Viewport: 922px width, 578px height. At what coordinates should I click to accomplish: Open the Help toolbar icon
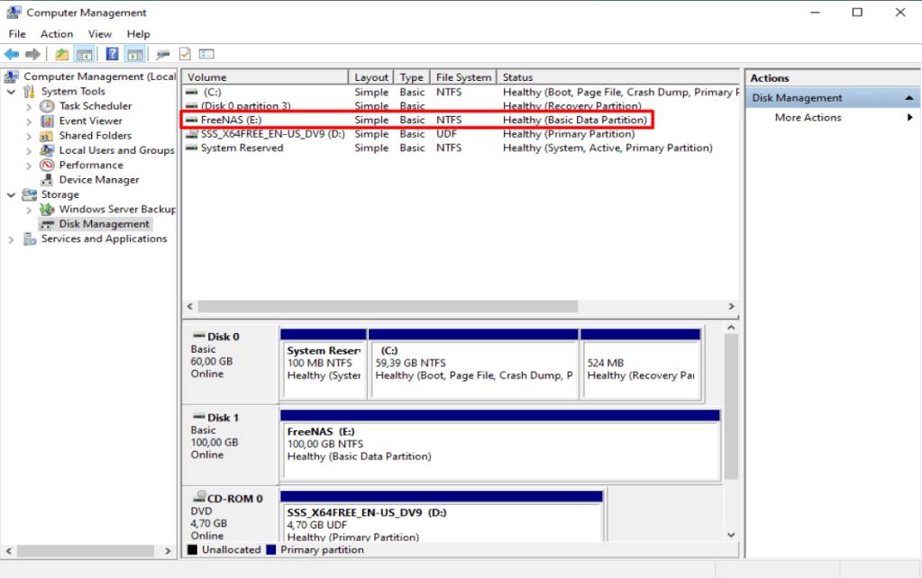pos(112,54)
